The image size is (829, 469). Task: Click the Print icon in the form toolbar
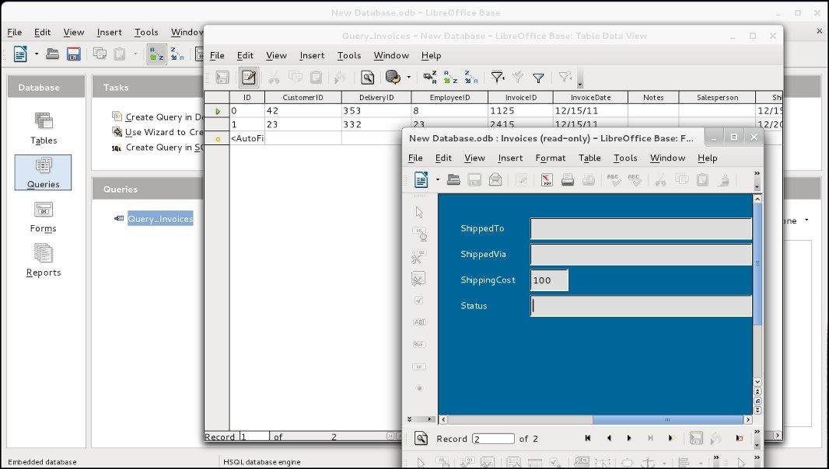[x=567, y=179]
